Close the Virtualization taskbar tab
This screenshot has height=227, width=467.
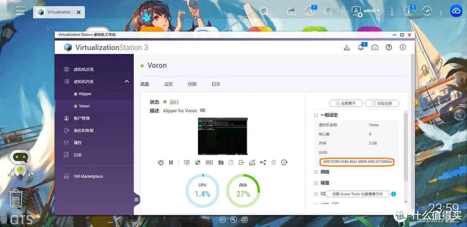click(x=79, y=13)
